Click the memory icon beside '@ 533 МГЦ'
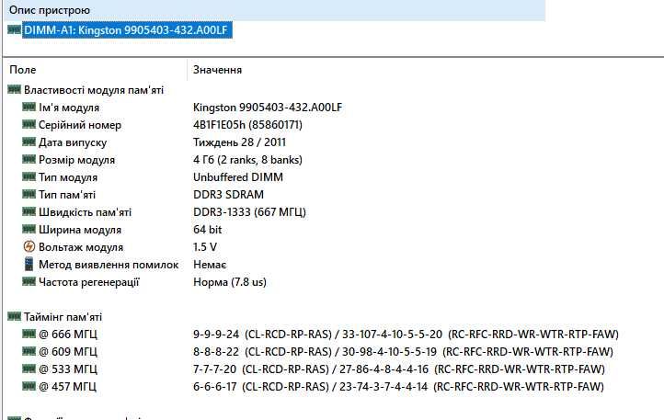This screenshot has height=420, width=664. coord(29,369)
